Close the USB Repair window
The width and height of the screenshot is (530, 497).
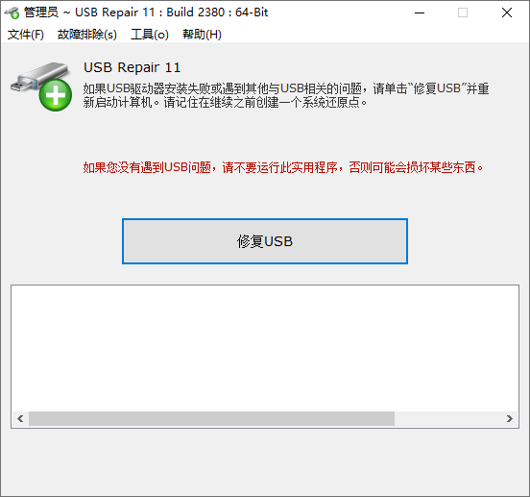click(x=507, y=12)
